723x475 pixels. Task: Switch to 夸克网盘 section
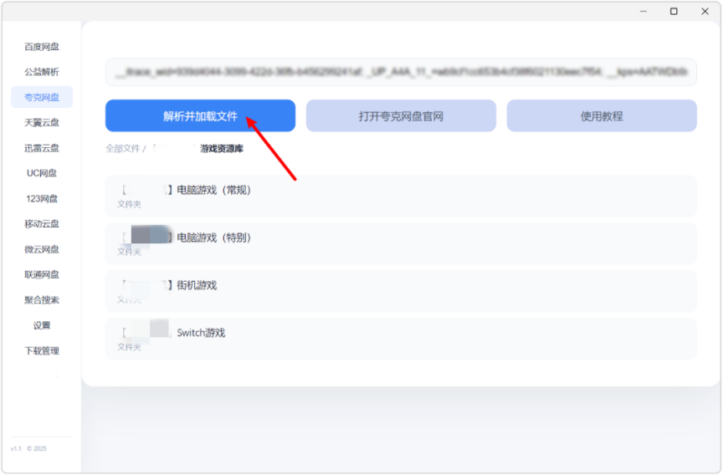pyautogui.click(x=42, y=97)
